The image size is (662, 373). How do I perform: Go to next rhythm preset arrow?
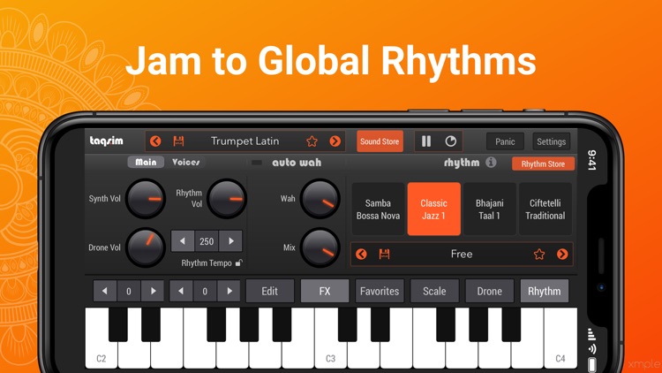pos(562,255)
